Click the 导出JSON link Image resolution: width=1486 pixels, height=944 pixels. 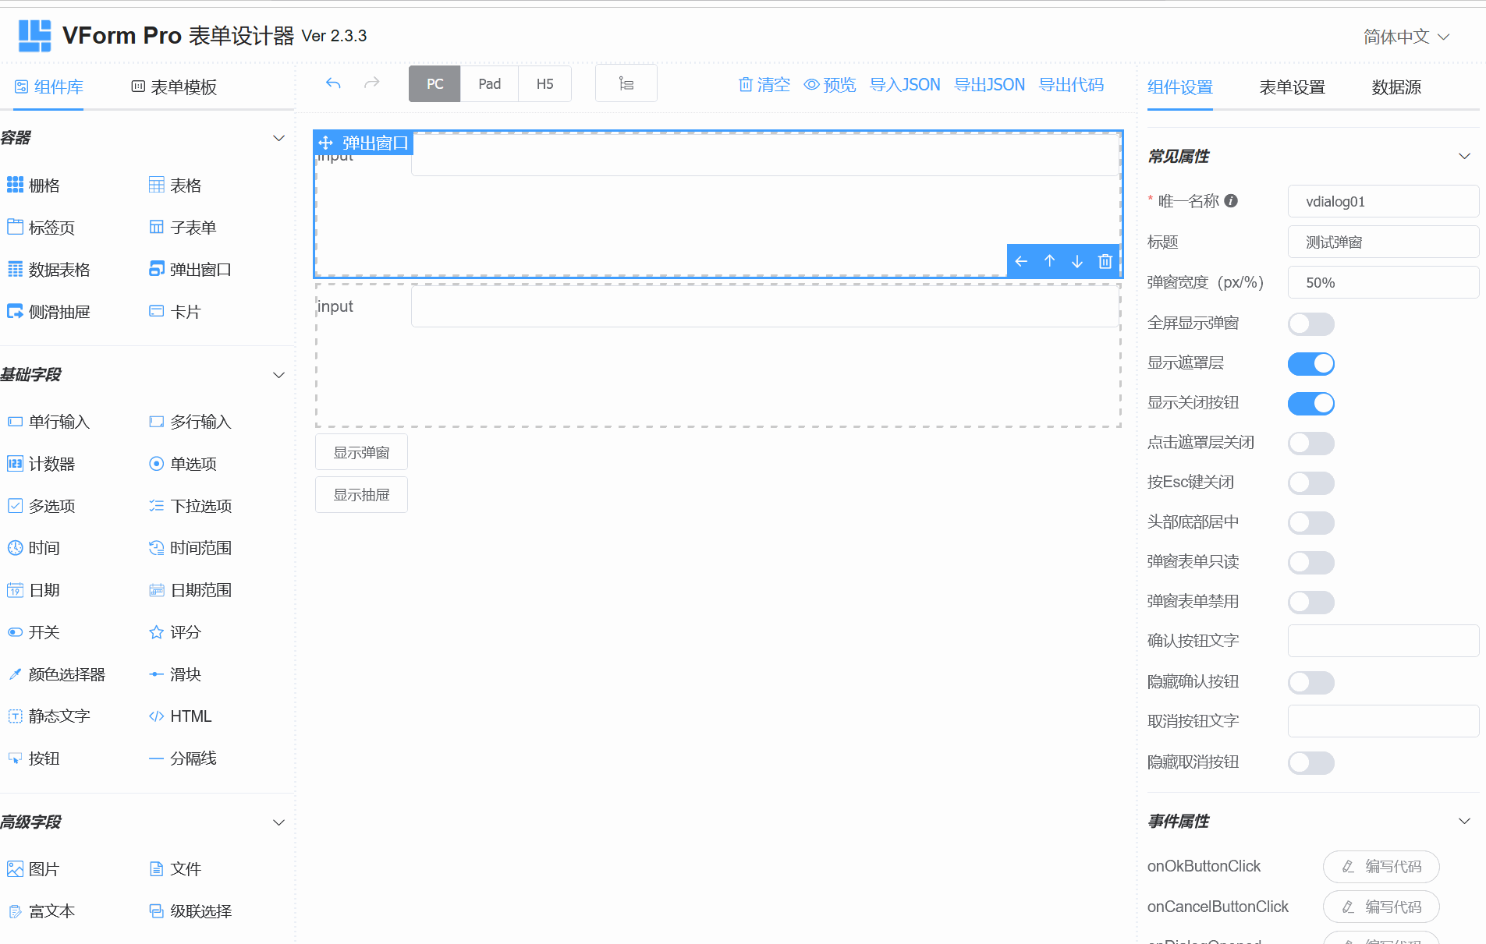tap(989, 84)
